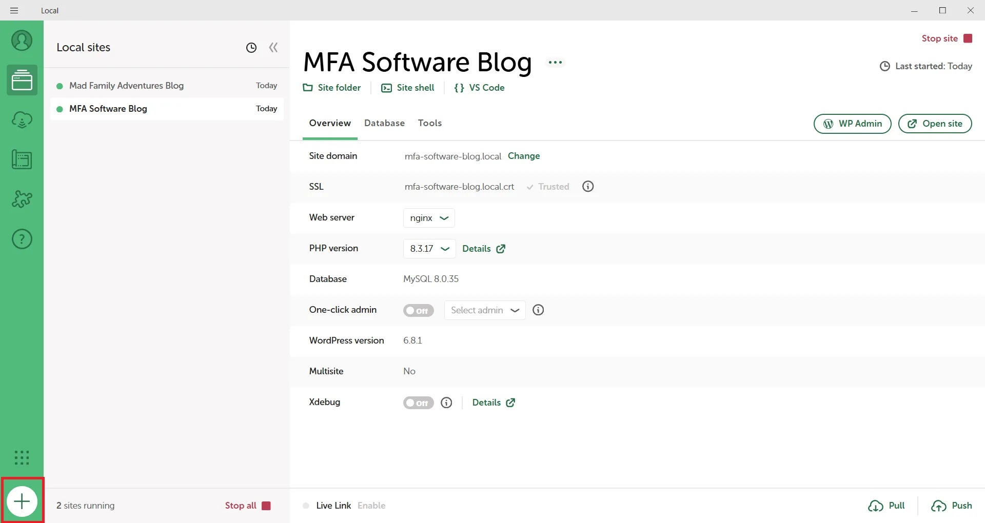Screen dimensions: 985x523
Task: Pull site from host
Action: 887,506
